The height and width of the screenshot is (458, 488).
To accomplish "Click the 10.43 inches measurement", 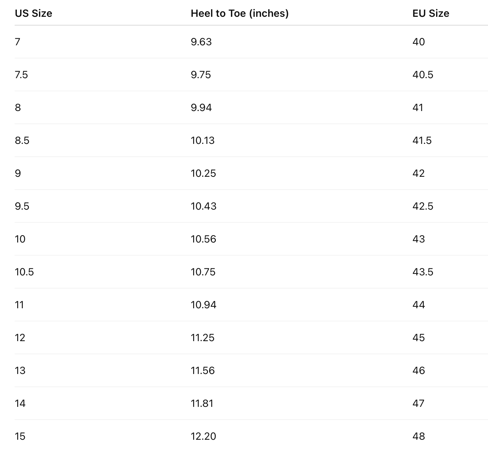I will [x=203, y=206].
